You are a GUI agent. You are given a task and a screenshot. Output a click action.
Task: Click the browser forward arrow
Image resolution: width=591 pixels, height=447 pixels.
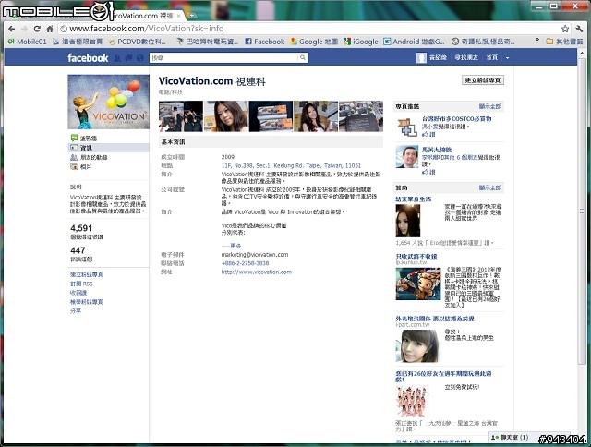coord(24,29)
